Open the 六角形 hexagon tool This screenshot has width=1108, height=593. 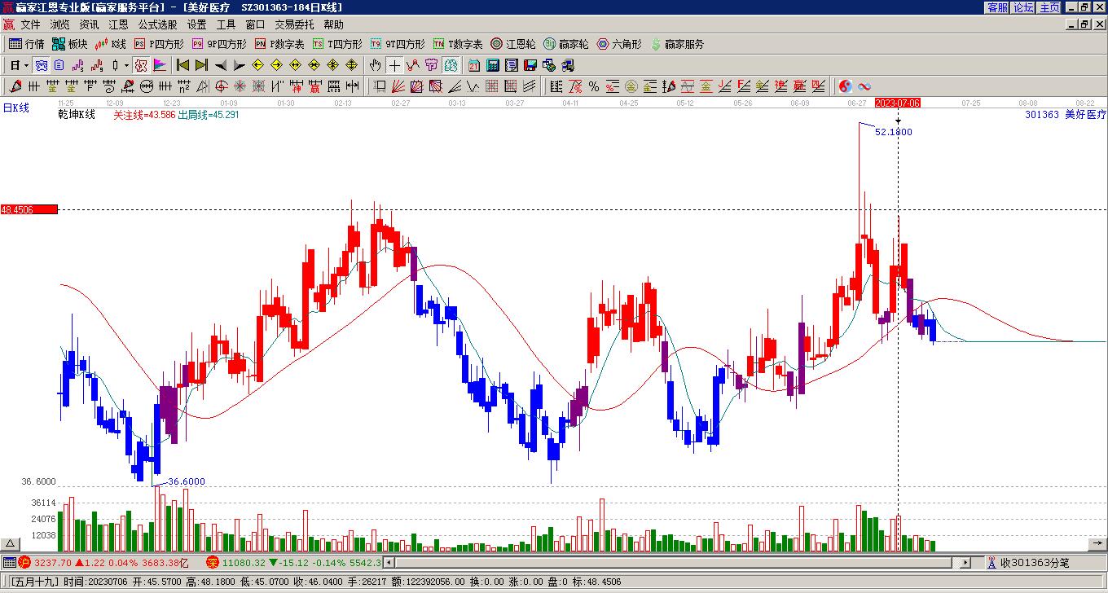(x=620, y=44)
